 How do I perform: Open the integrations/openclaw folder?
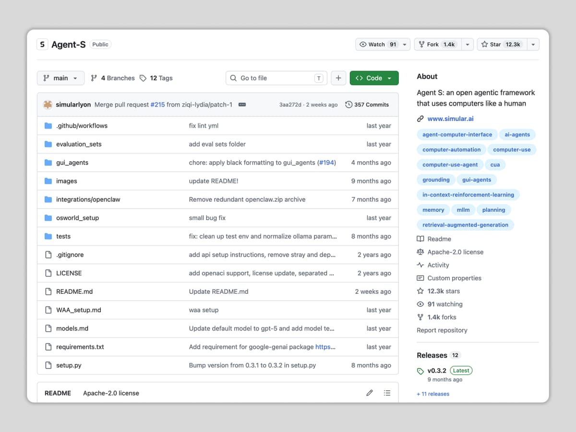tap(88, 200)
